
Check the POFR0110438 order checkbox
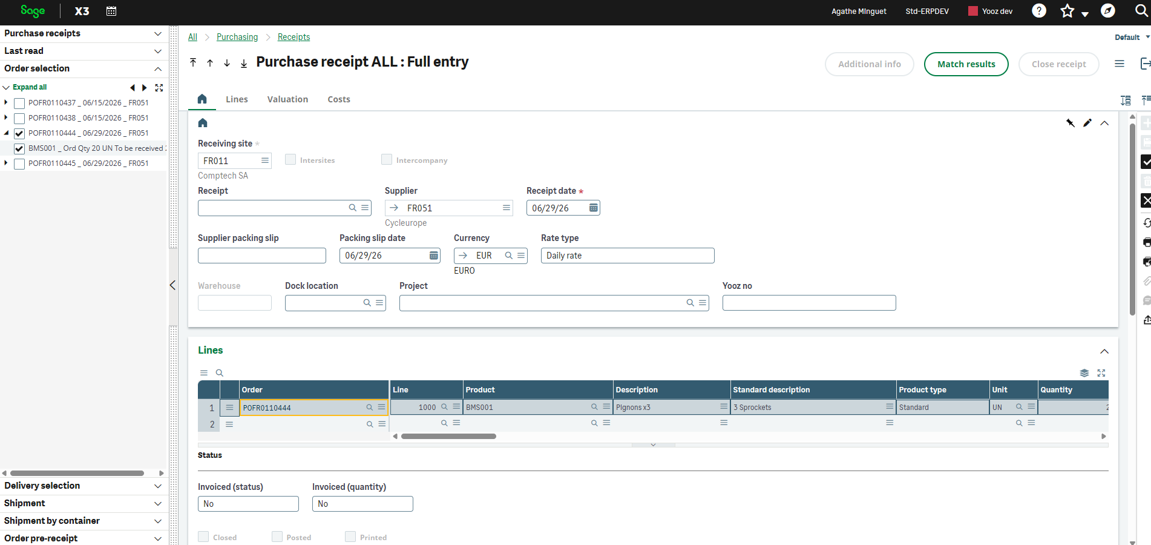[19, 119]
